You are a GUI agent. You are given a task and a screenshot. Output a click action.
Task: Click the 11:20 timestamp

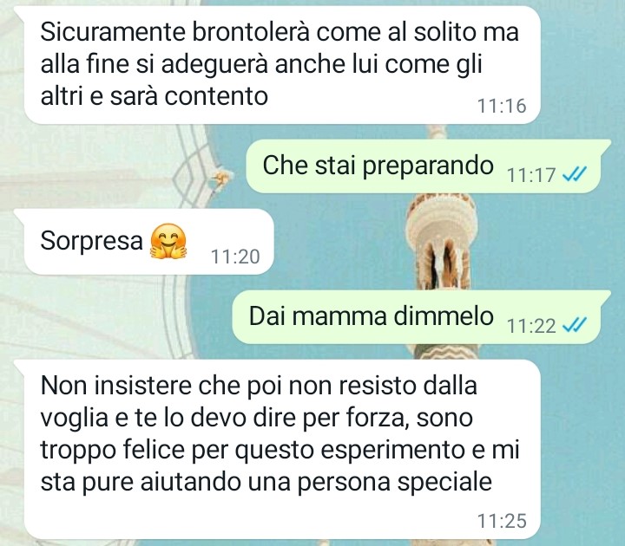tap(235, 257)
